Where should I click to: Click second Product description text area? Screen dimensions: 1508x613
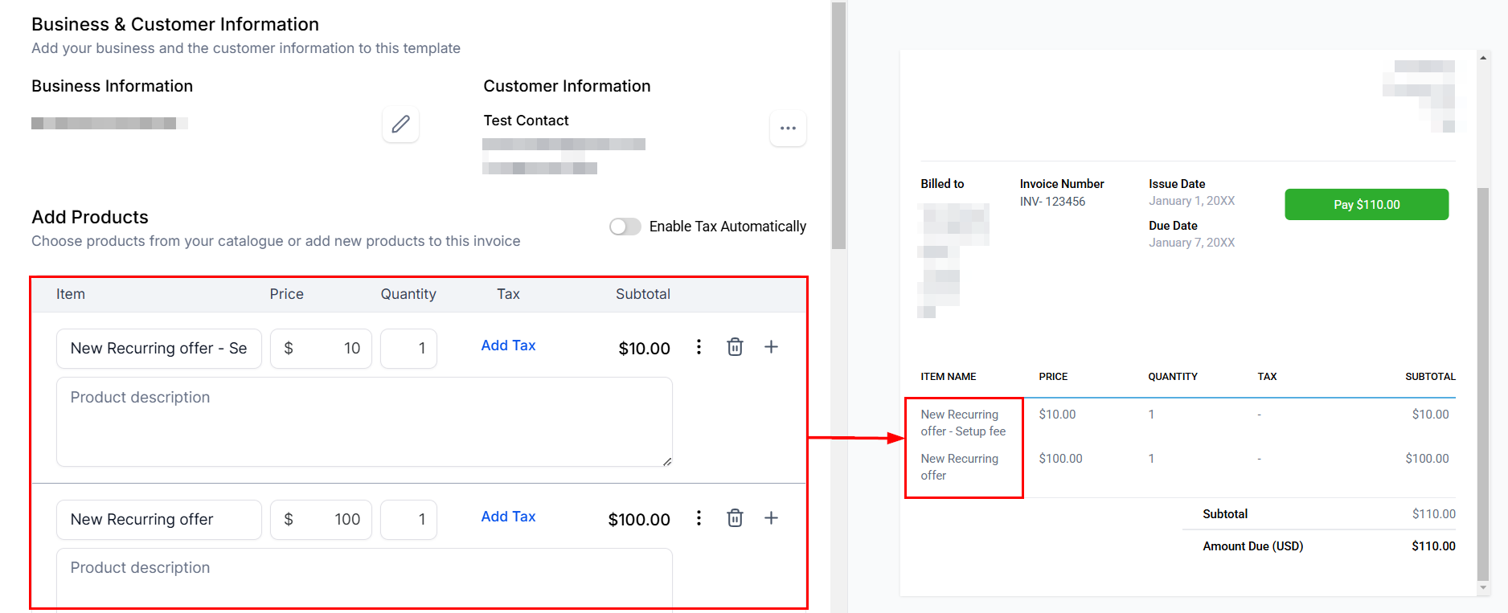pos(364,578)
